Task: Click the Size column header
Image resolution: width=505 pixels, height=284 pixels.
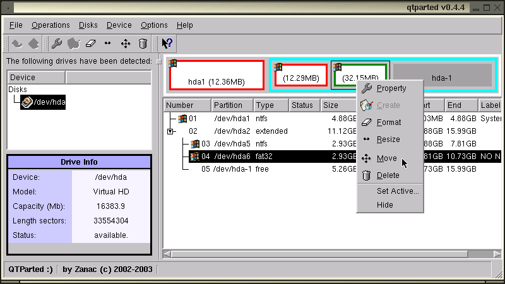Action: click(338, 105)
